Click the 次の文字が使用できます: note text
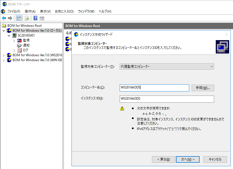 (153, 108)
